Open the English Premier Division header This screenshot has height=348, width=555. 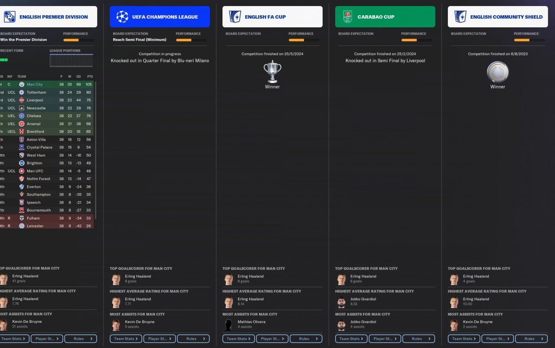pyautogui.click(x=49, y=17)
